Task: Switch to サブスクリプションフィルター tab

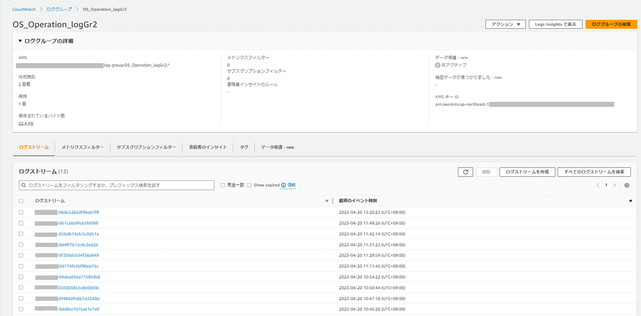Action: (146, 147)
